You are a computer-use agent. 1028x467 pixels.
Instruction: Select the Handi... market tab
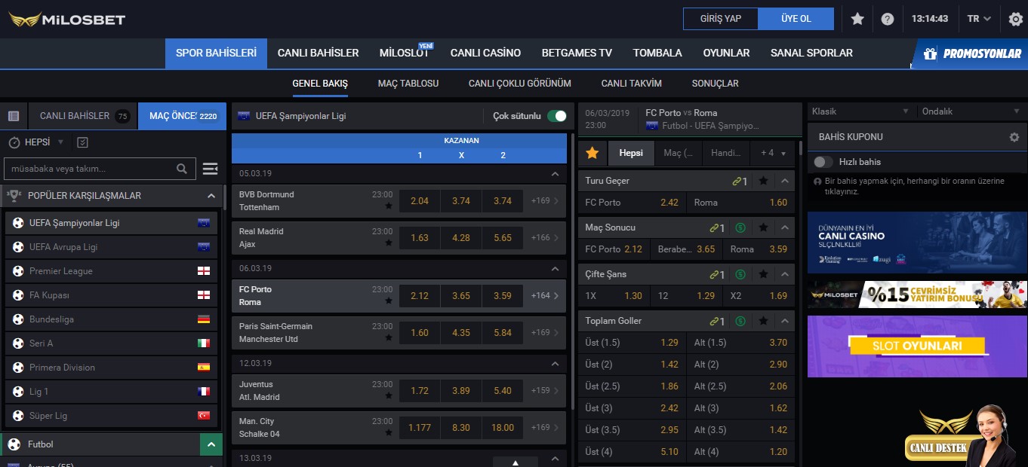(x=726, y=153)
